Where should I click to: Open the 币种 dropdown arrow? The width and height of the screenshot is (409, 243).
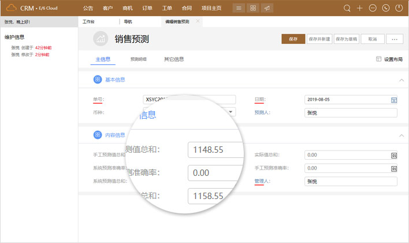click(x=230, y=112)
